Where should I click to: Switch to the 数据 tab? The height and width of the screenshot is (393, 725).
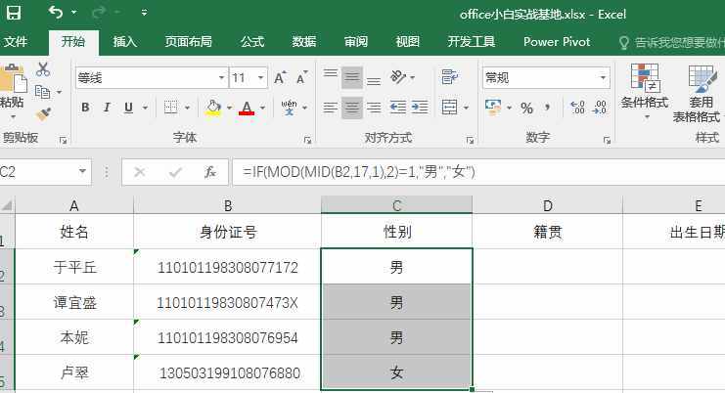coord(303,42)
